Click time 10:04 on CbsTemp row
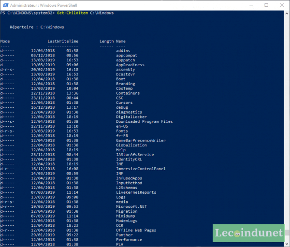Screen dimensions: 290x247 [x=72, y=88]
